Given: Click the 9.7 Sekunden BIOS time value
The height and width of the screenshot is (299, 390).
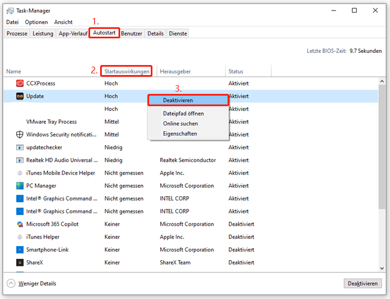Looking at the screenshot, I should pos(366,51).
